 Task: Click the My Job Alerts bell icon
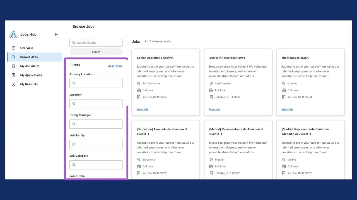[13, 66]
